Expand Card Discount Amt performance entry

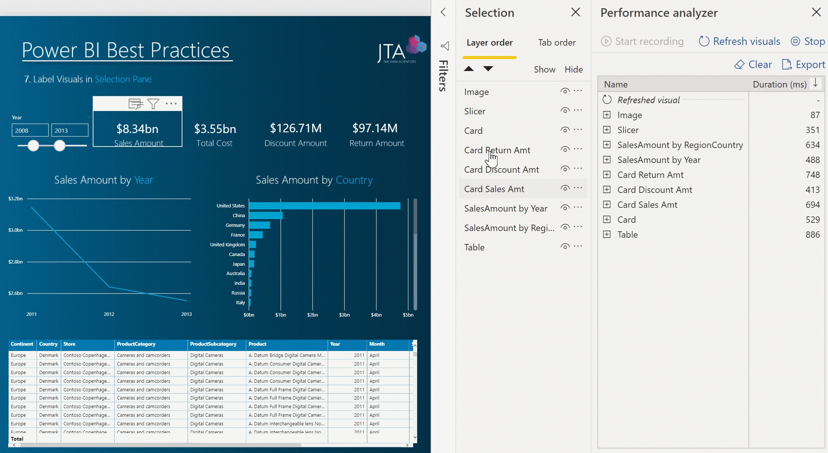607,189
